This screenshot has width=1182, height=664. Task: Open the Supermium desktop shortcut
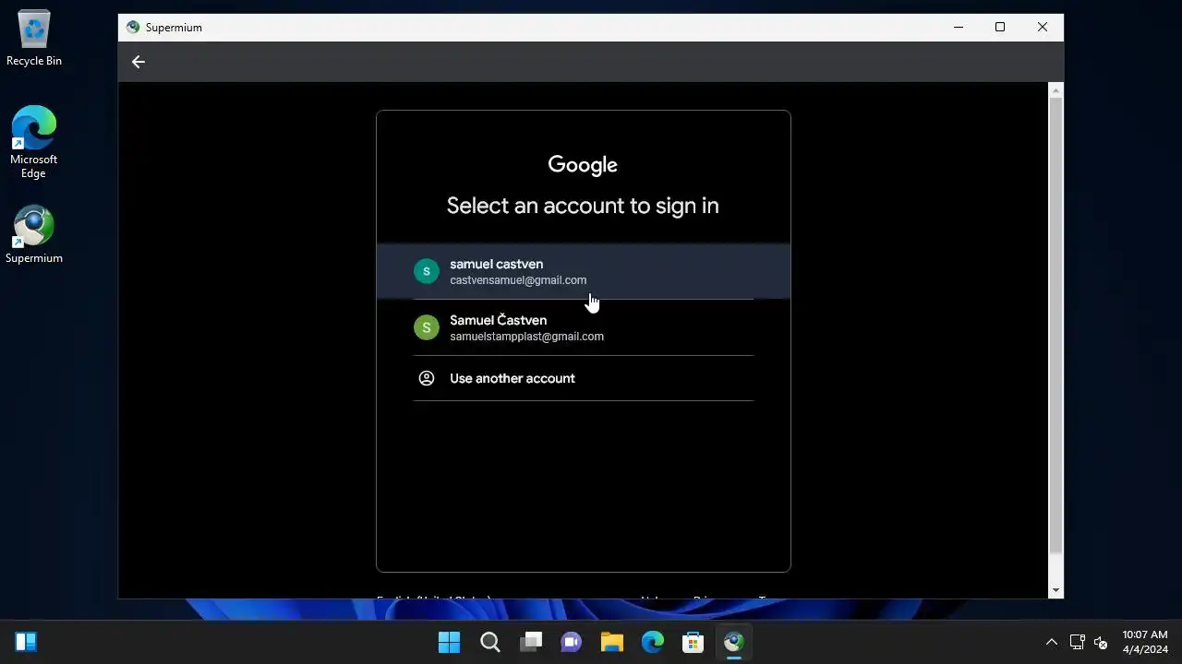[34, 235]
